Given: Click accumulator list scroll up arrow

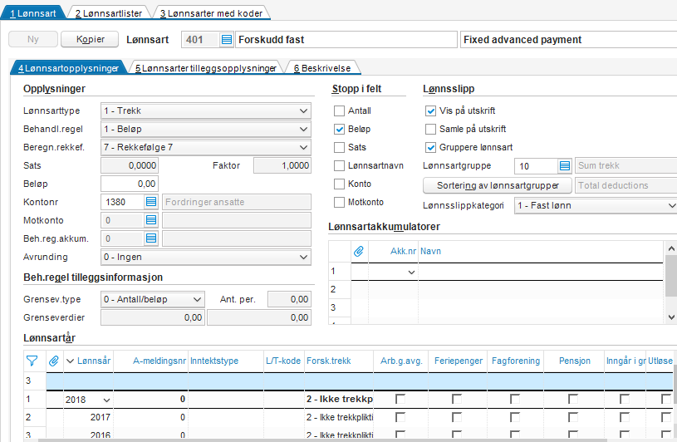Looking at the screenshot, I should pyautogui.click(x=671, y=248).
